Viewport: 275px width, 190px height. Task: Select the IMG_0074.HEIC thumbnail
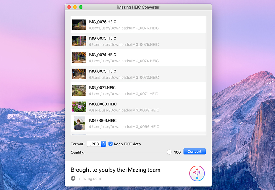[79, 58]
